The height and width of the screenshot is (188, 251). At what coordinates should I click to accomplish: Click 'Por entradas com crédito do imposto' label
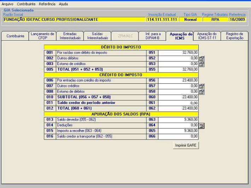(x=84, y=80)
